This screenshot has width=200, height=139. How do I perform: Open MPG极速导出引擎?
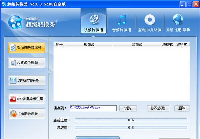pos(26,99)
